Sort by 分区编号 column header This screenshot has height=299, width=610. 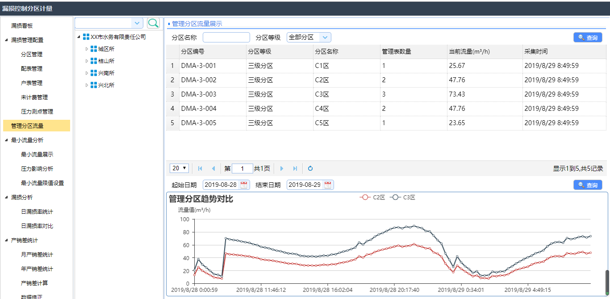point(213,52)
